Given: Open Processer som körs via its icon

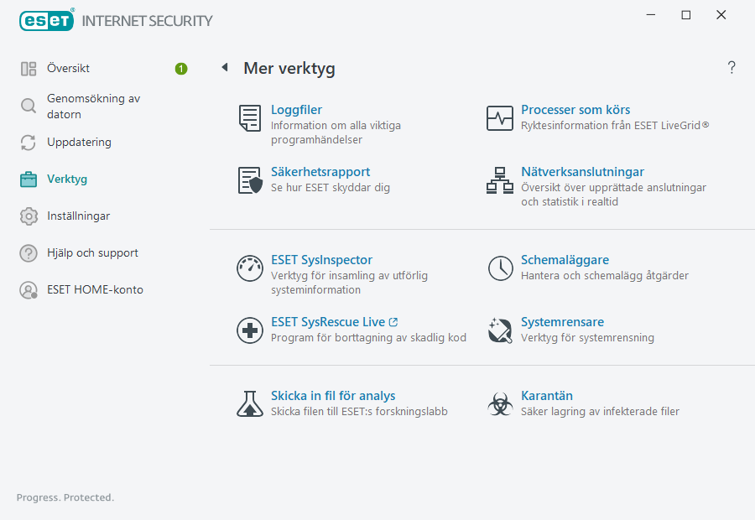Looking at the screenshot, I should pyautogui.click(x=500, y=118).
